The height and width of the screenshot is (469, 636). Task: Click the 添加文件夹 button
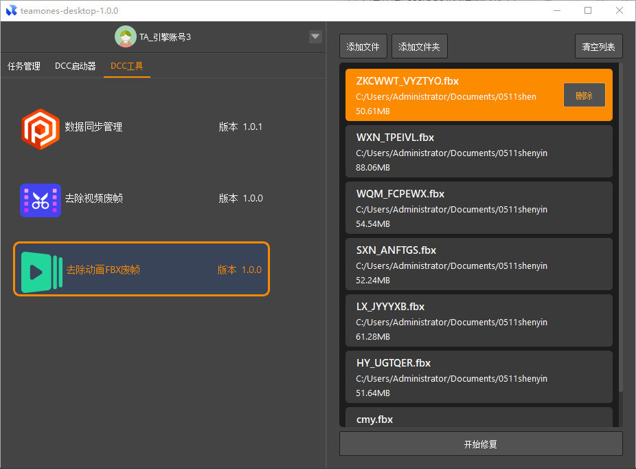[420, 47]
